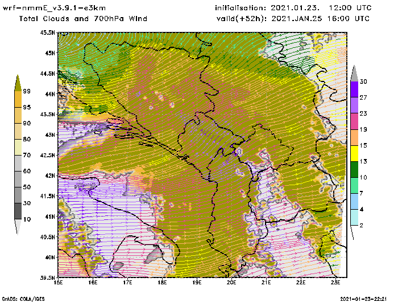Click the 42N latitude label

(50, 176)
